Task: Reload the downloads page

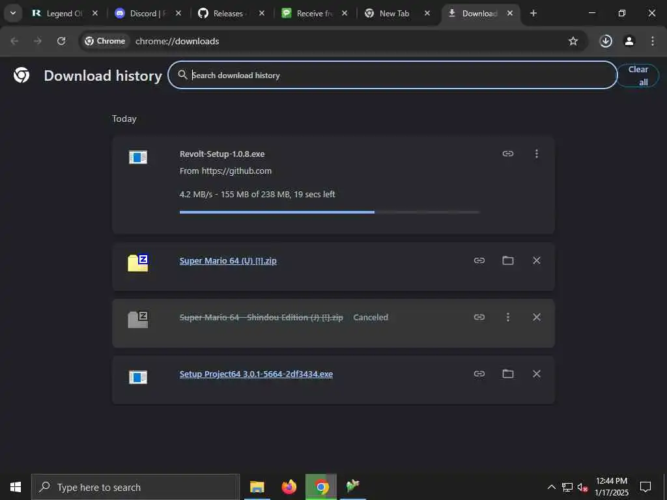Action: 61,41
